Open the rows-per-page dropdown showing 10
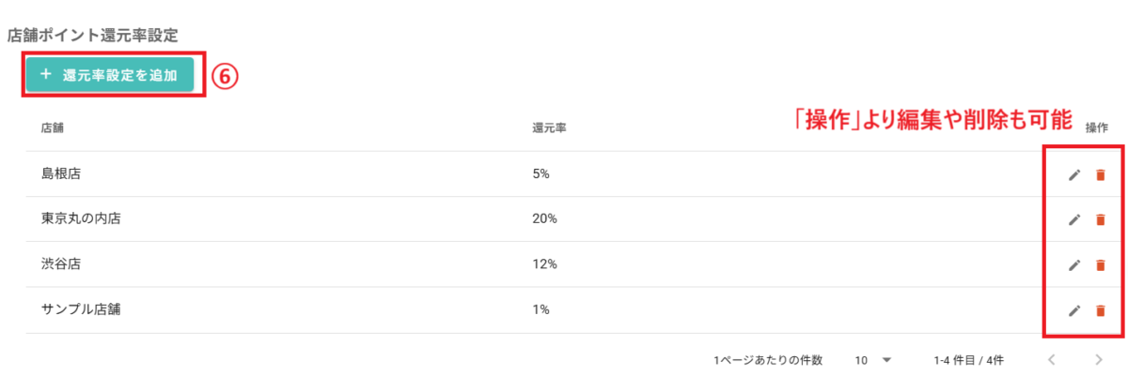The width and height of the screenshot is (1128, 376). coord(873,359)
